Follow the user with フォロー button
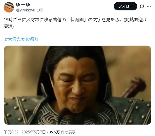This screenshot has height=136, width=155. [126, 7]
